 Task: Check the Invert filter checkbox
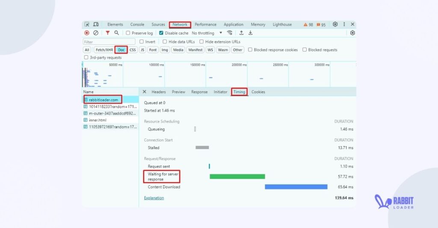[x=142, y=41]
